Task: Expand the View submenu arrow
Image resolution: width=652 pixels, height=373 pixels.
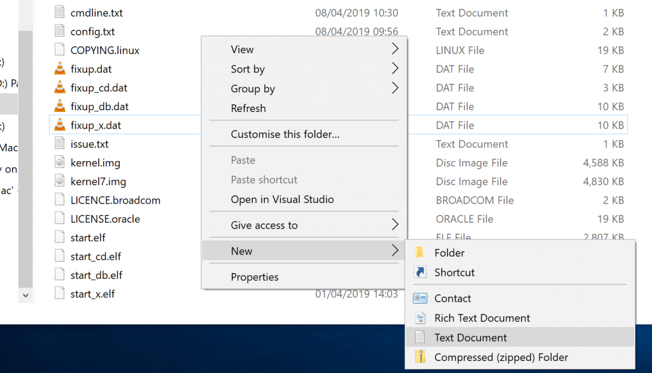Action: pos(395,49)
